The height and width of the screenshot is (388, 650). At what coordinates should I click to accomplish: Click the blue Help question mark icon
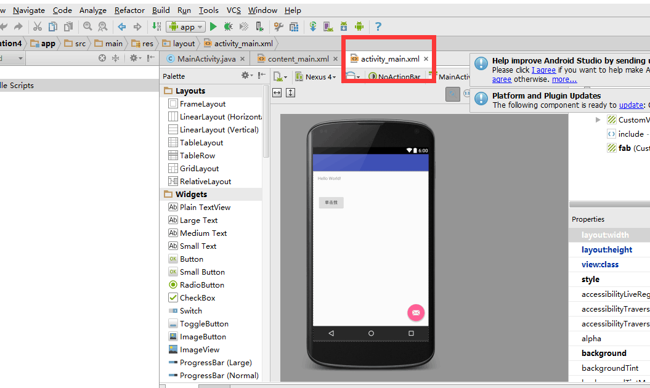(378, 27)
